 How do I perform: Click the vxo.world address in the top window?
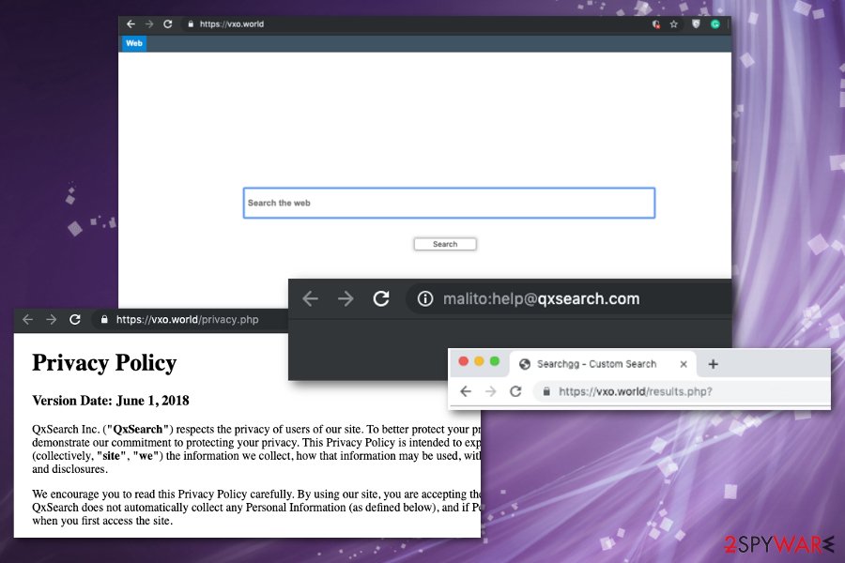232,24
